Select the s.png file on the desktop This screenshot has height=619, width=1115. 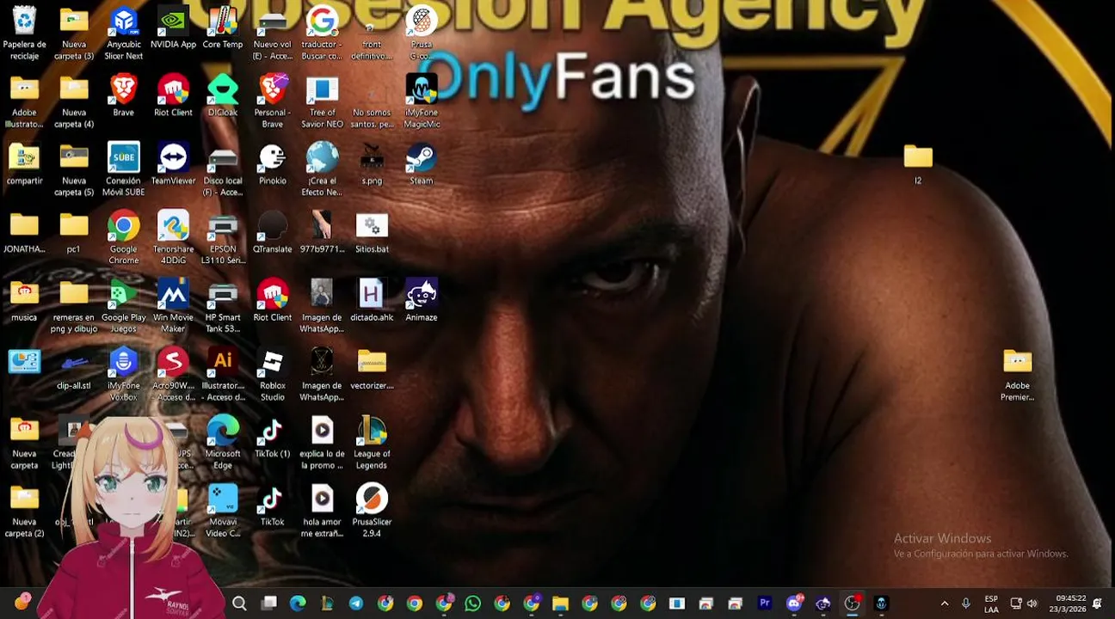(x=372, y=164)
